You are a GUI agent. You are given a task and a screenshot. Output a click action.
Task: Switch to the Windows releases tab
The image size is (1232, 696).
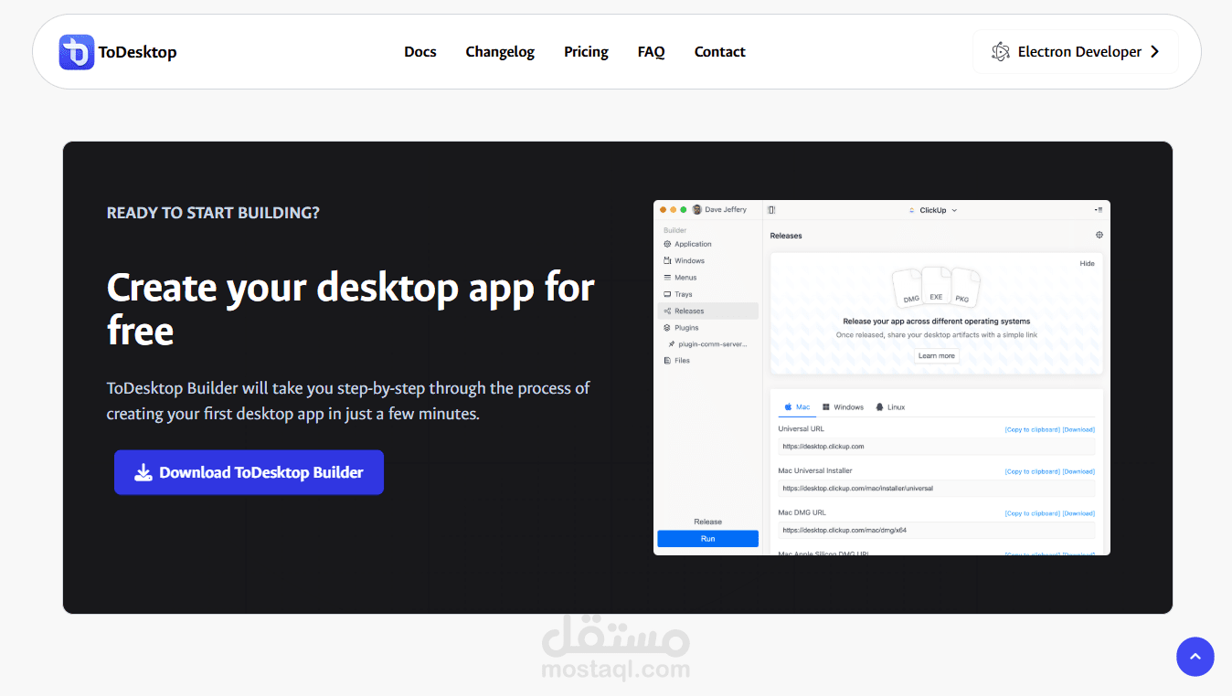pos(843,407)
